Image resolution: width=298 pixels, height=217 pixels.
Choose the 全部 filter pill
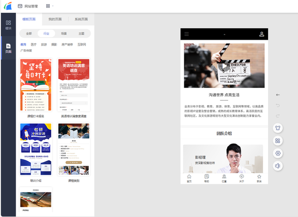click(x=29, y=34)
